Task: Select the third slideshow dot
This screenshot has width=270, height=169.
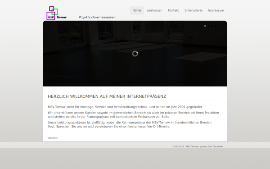Action: coord(212,26)
